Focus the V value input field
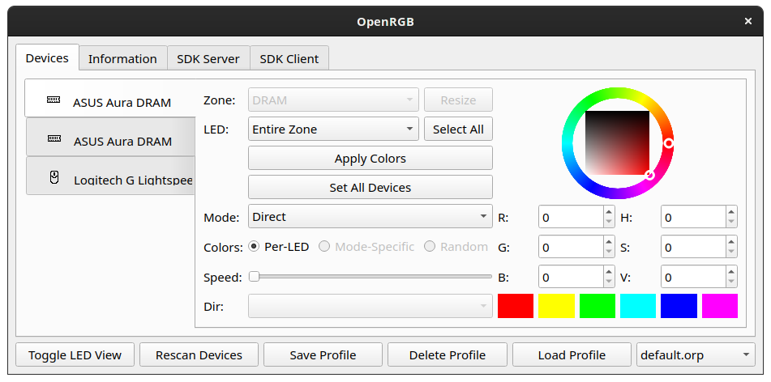This screenshot has width=771, height=382. (x=693, y=277)
